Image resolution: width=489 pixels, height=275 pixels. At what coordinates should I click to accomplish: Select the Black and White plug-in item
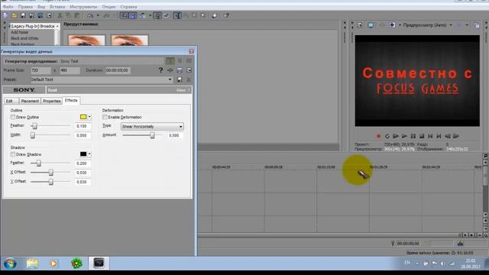(x=24, y=38)
